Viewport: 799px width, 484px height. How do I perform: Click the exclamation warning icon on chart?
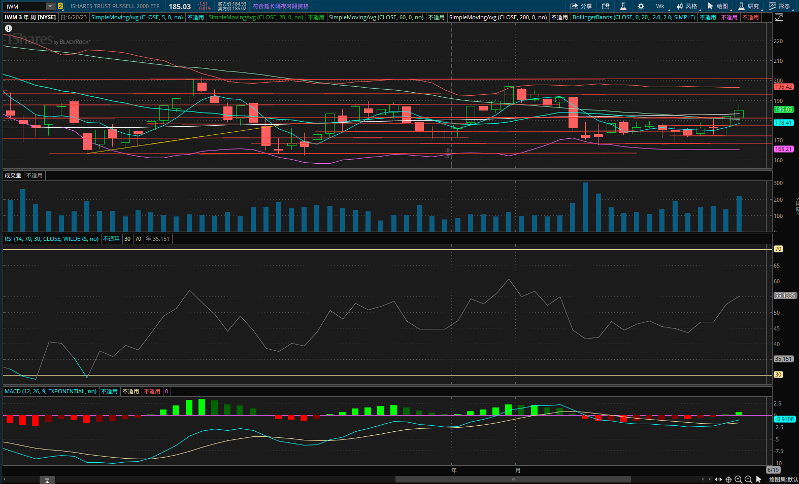click(9, 28)
